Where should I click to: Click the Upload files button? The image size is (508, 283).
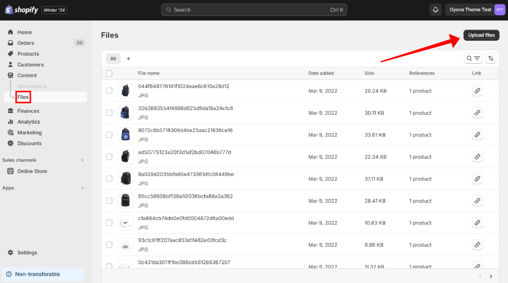(481, 35)
